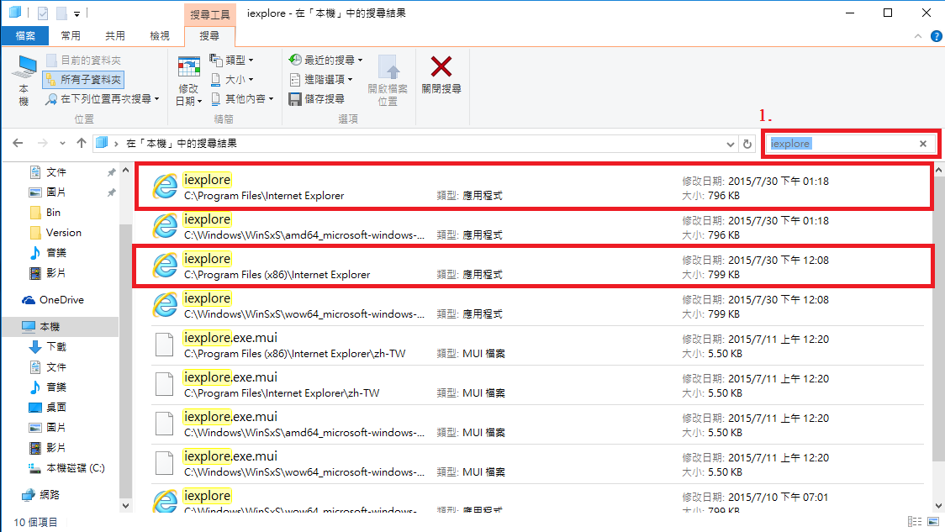
Task: Click the up arrow navigation icon
Action: point(82,143)
